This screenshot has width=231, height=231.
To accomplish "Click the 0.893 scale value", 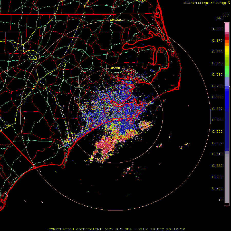I will coord(217,52).
